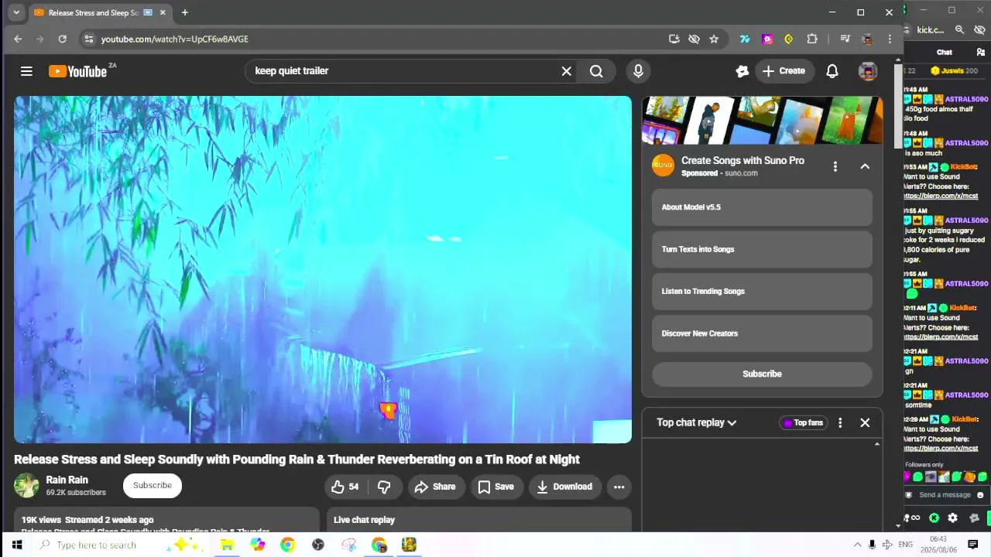Open 'Discover New Creators' ad link
The image size is (991, 557).
762,333
